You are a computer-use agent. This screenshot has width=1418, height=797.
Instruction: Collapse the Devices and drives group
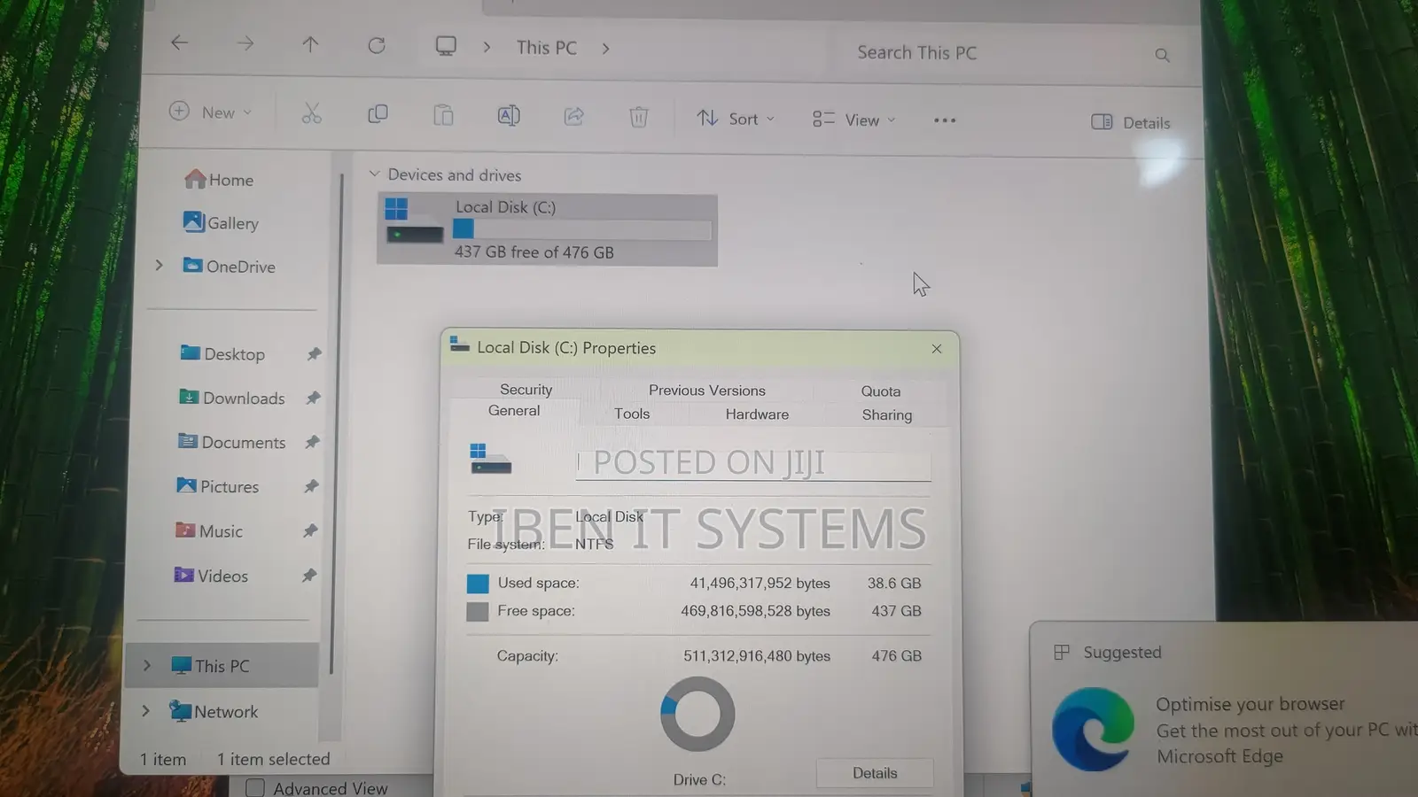pos(374,174)
